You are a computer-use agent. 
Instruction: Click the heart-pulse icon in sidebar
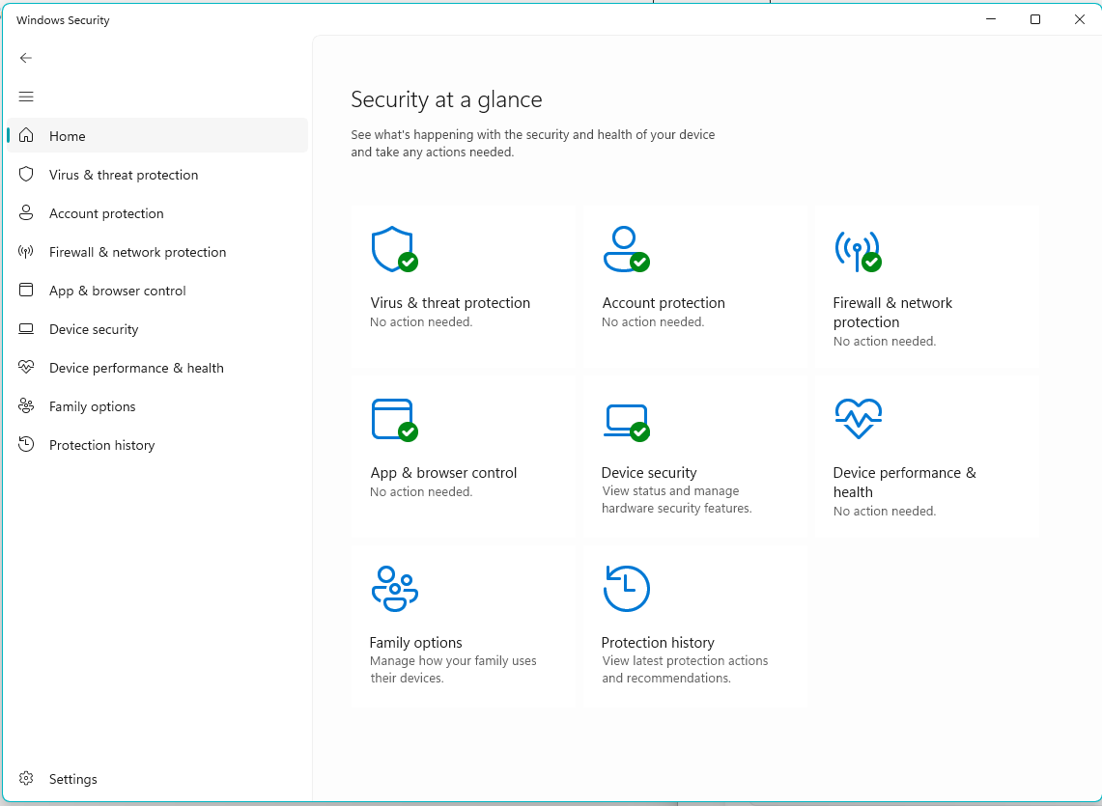[26, 367]
